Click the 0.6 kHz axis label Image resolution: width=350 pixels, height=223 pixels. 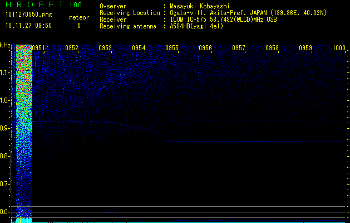coord(5,212)
